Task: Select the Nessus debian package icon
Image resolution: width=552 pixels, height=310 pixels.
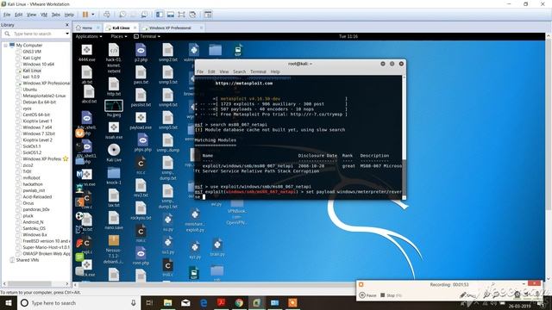Action: (114, 249)
